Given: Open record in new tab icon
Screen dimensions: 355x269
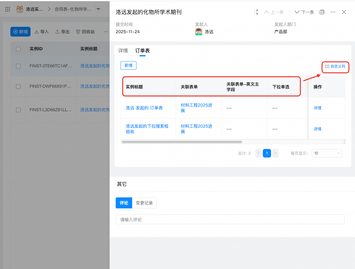Looking at the screenshot, I should point(322,12).
